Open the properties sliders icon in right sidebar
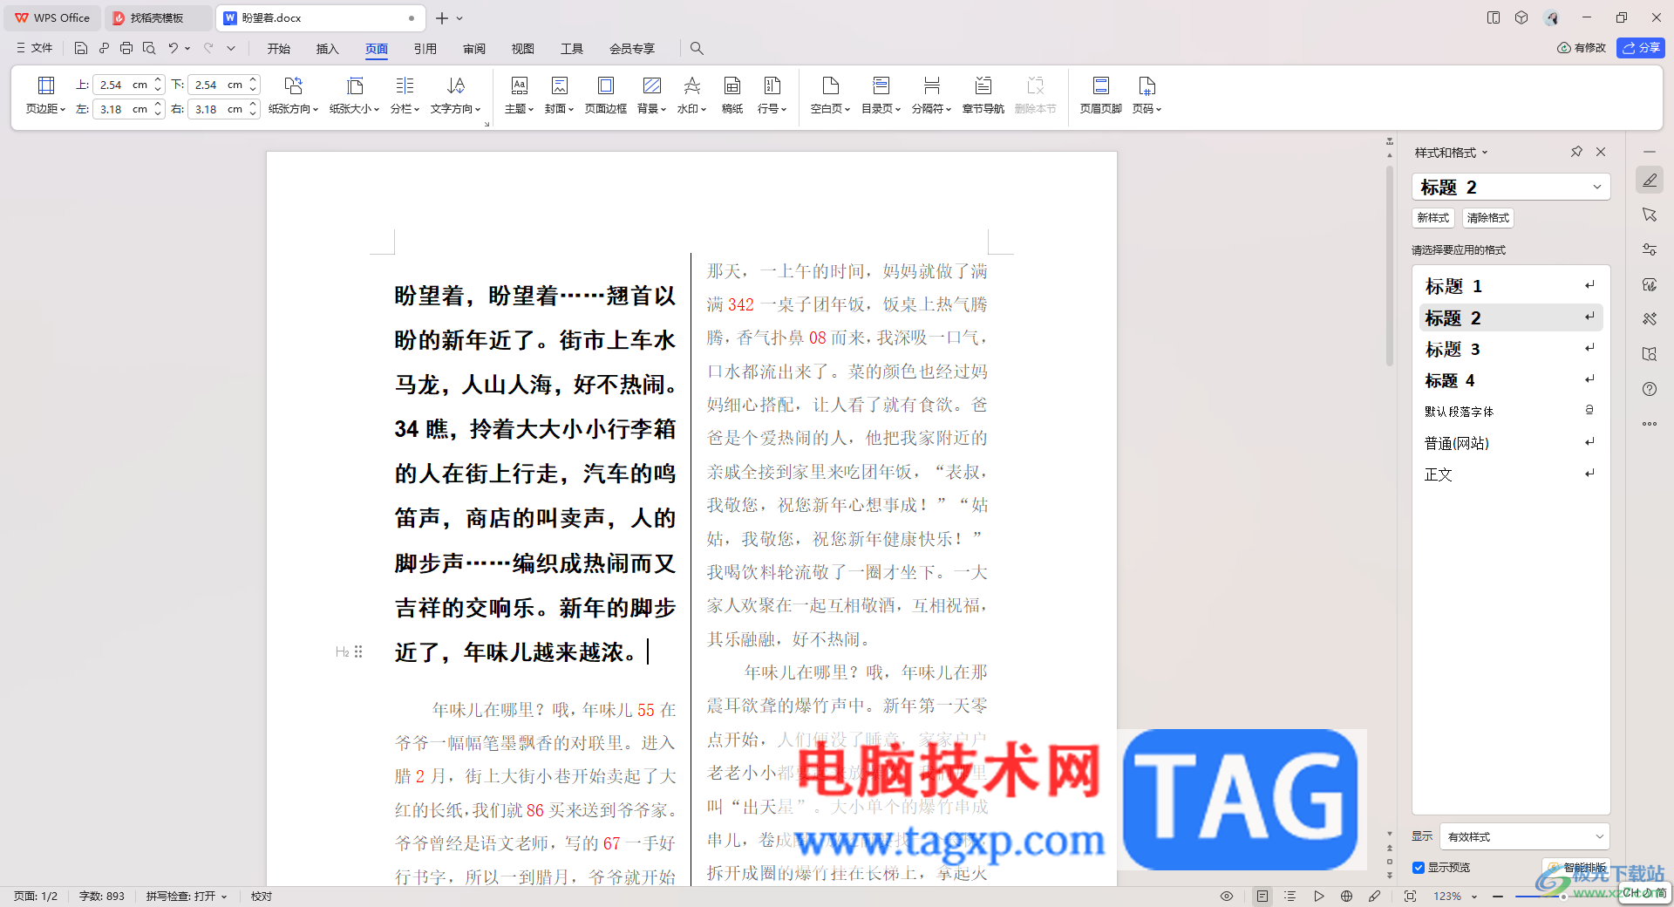Image resolution: width=1674 pixels, height=907 pixels. [1650, 249]
